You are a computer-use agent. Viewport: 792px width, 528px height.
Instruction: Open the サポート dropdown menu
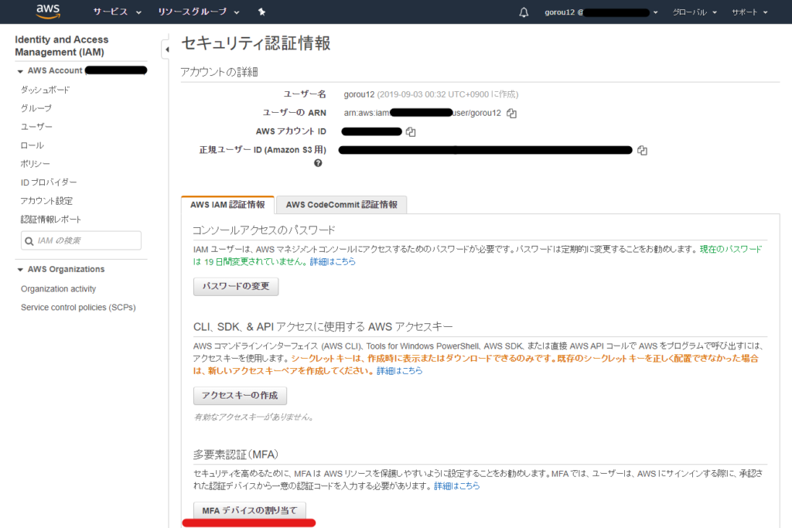(749, 12)
